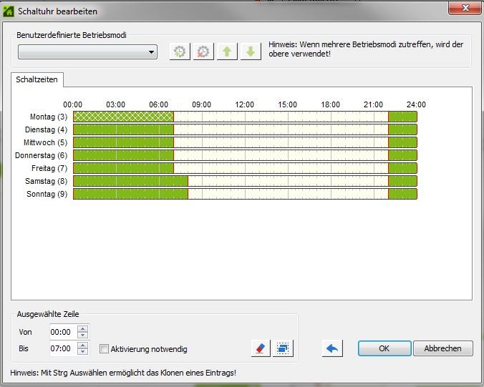Click the 18:00 time scale label
The image size is (484, 387).
pos(331,104)
